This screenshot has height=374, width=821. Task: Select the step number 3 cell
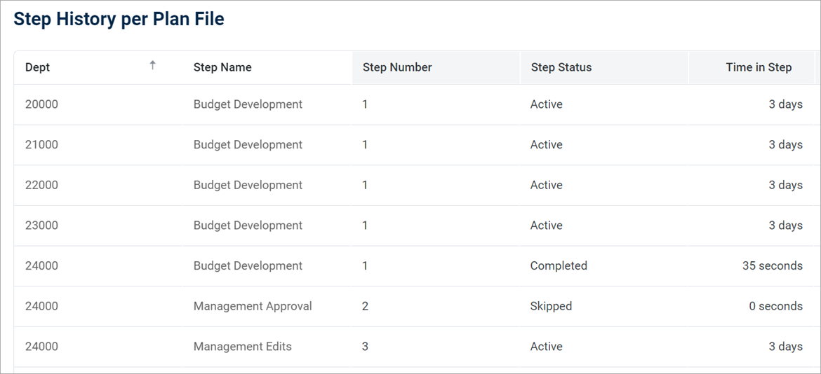366,347
